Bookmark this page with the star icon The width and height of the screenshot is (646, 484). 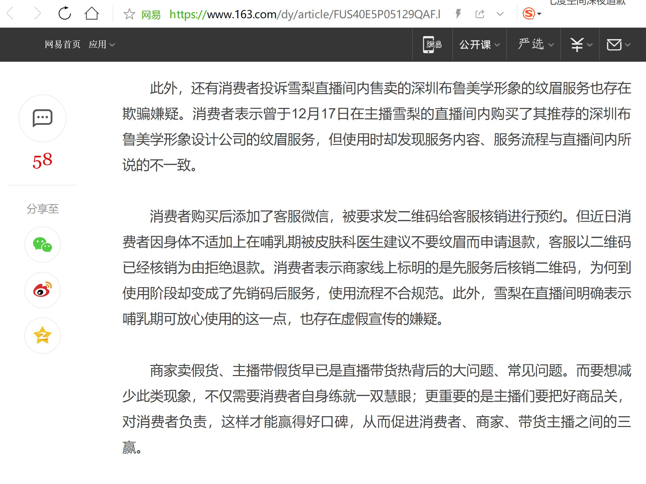point(129,14)
